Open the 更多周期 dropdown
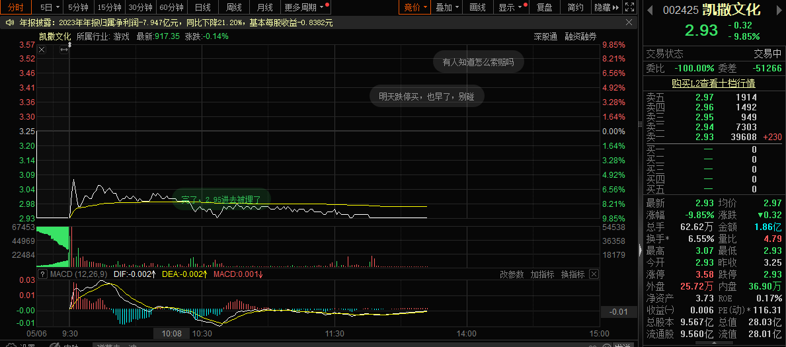Screen dimensions: 786x347 pos(306,7)
